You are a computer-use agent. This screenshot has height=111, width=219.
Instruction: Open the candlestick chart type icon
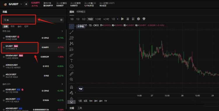click(x=122, y=19)
